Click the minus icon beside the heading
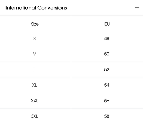This screenshot has width=143, height=124. 137,8
